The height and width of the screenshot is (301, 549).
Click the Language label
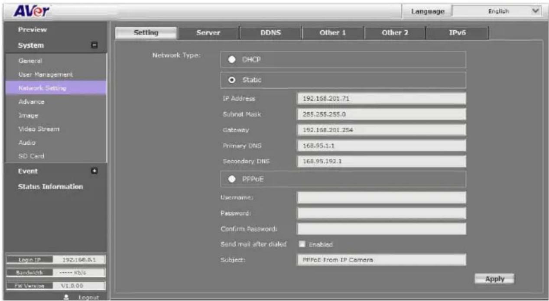point(427,11)
